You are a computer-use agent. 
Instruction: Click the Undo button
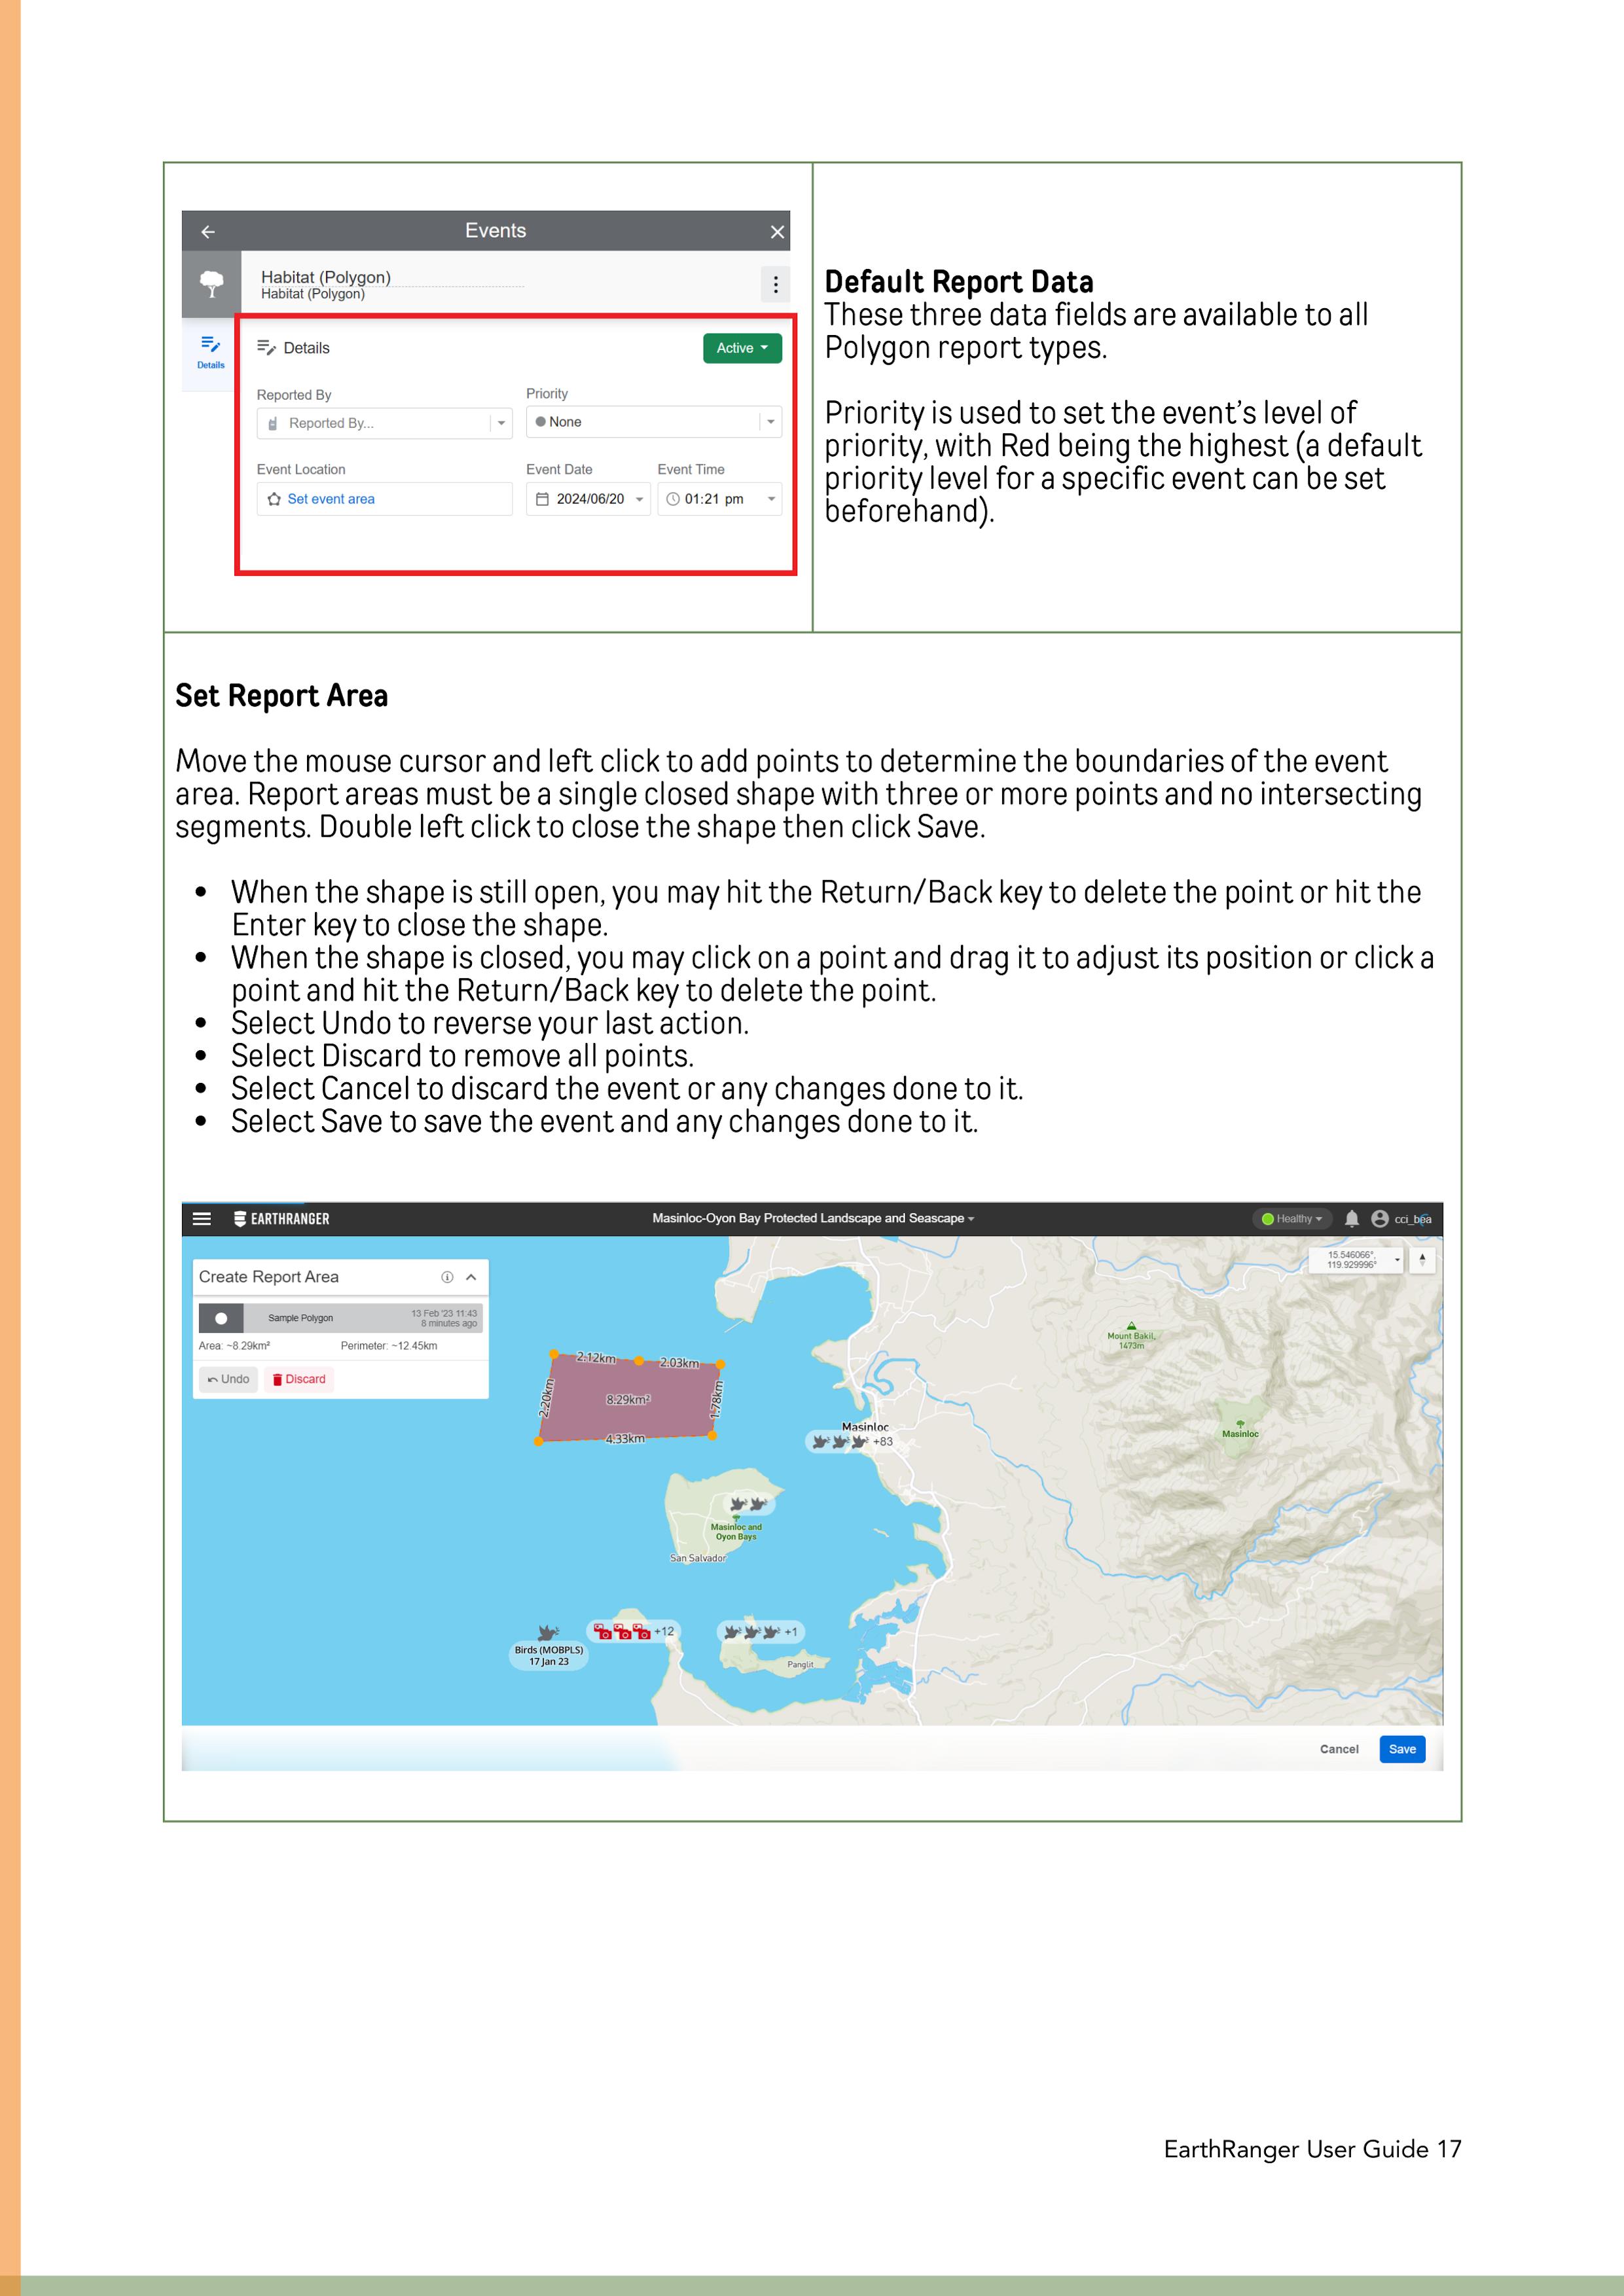228,1379
